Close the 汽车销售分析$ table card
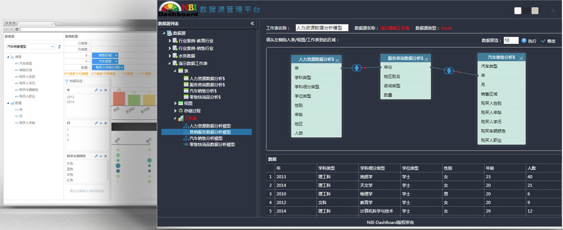 (x=521, y=58)
